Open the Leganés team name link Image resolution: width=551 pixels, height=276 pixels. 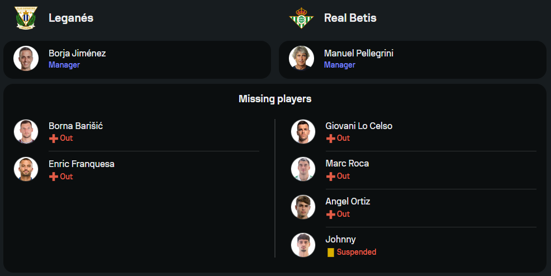[71, 18]
